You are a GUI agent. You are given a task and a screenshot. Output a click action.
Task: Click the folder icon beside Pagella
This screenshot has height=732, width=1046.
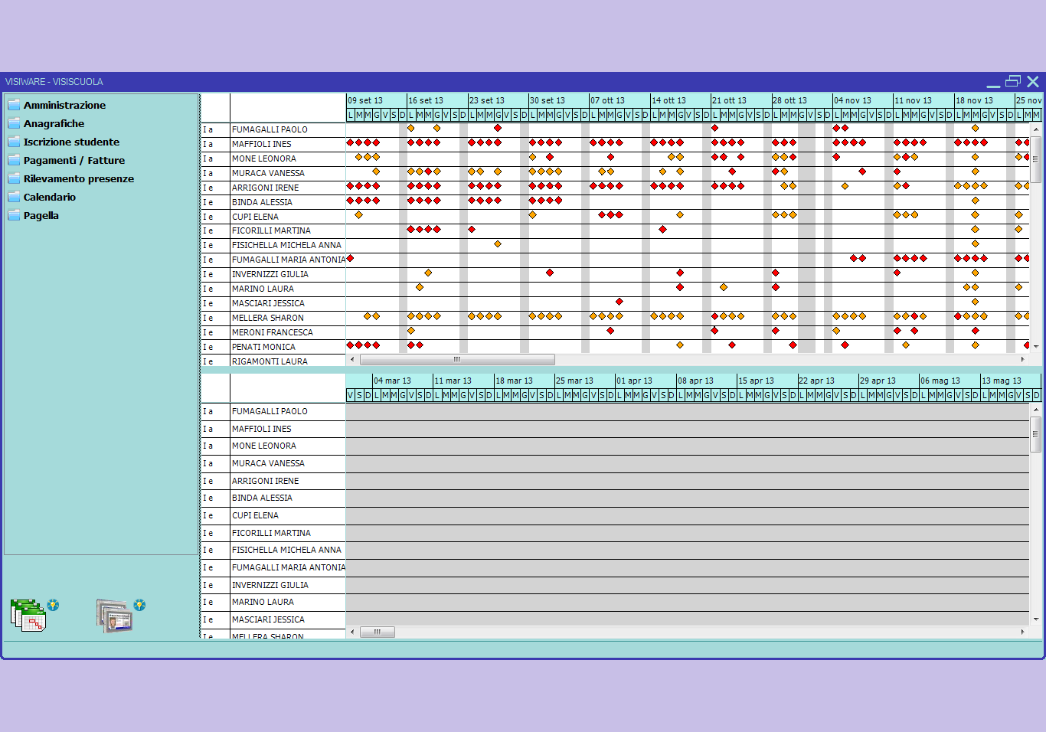click(x=14, y=215)
